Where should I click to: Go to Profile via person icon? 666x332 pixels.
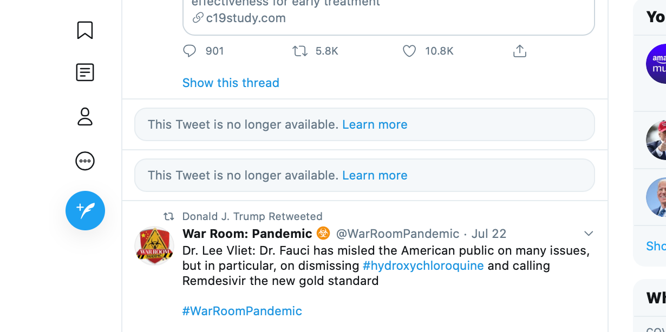[x=85, y=117]
